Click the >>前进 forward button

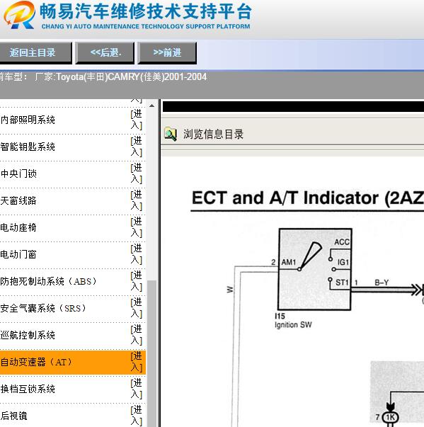coord(167,52)
